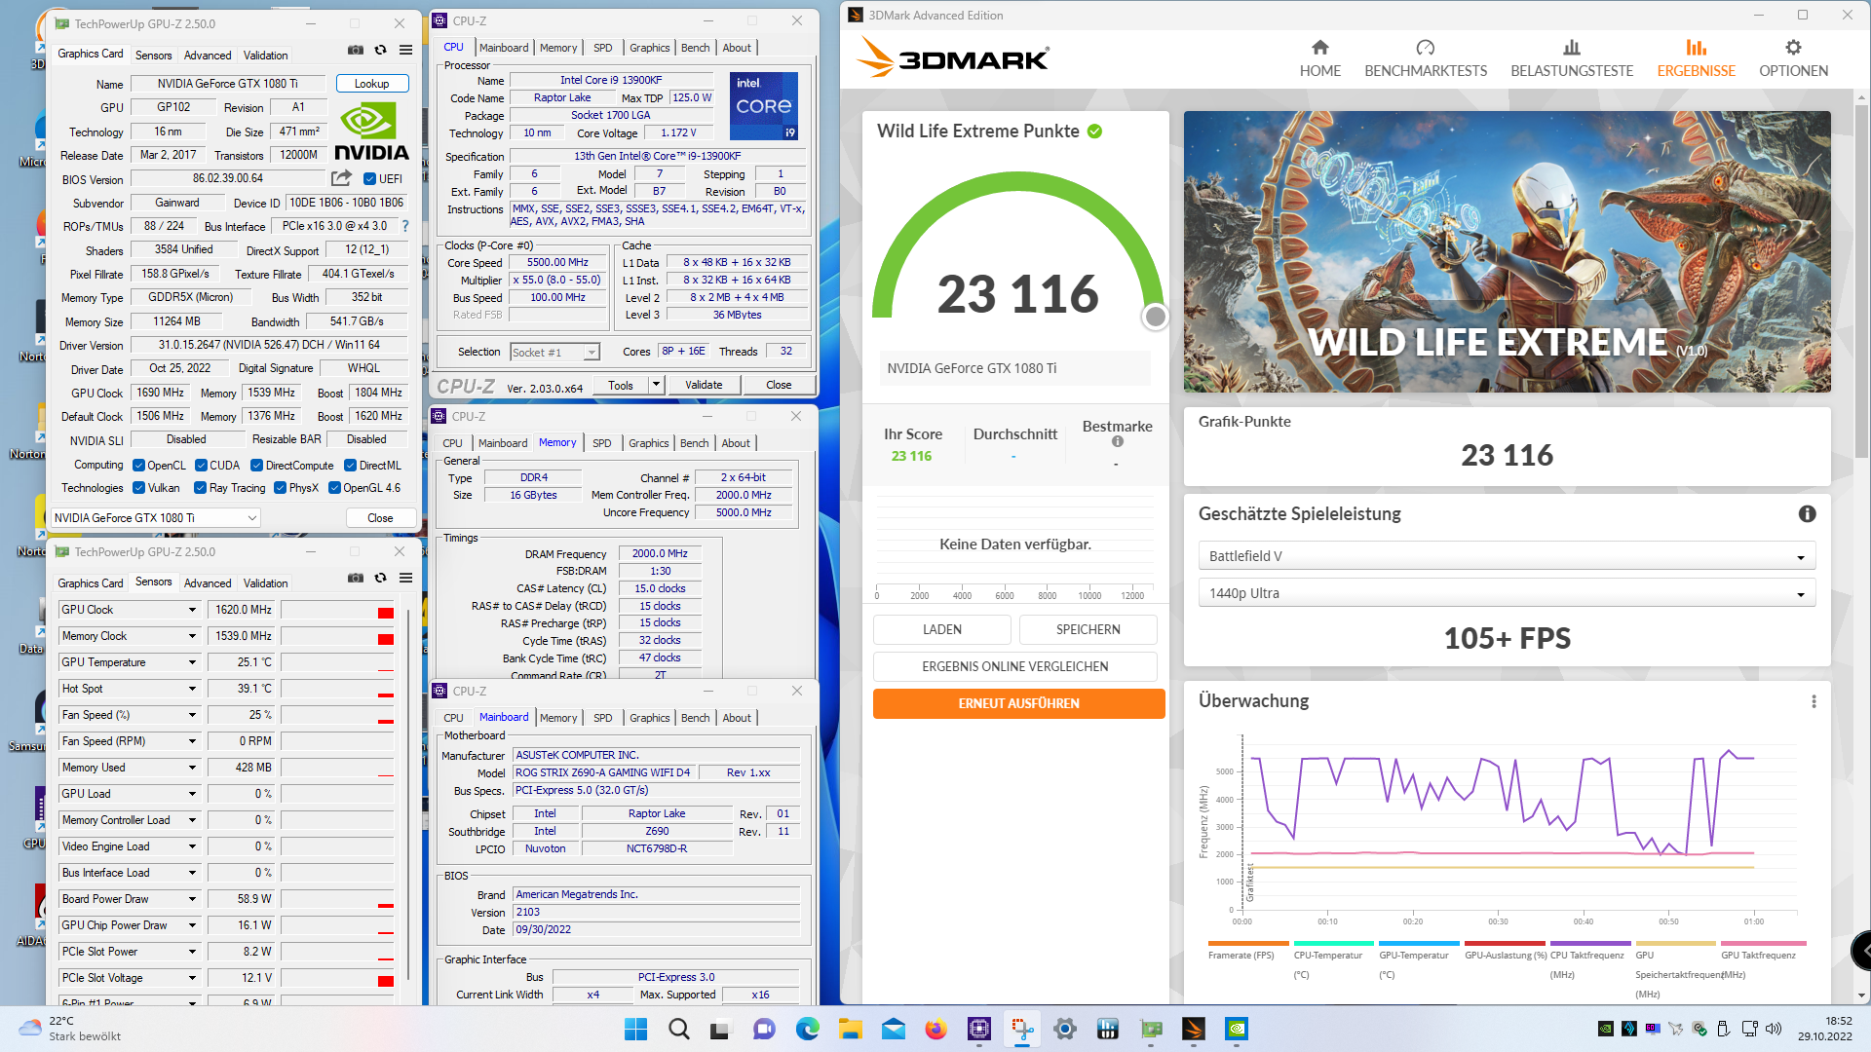Click the SPEICHERN button in 3DMark

[1088, 629]
